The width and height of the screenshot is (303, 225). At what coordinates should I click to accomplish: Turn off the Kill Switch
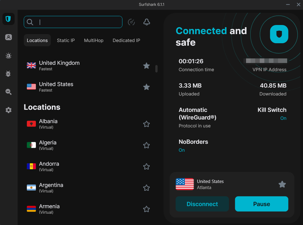click(283, 118)
